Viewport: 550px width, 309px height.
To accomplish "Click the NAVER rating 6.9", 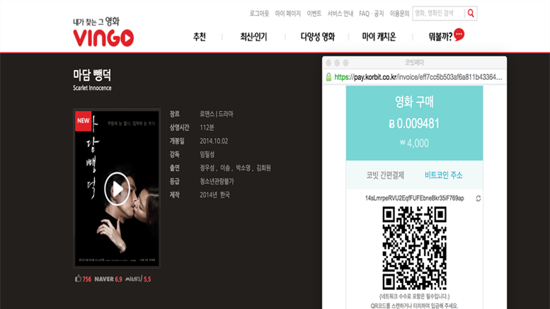I will click(108, 279).
